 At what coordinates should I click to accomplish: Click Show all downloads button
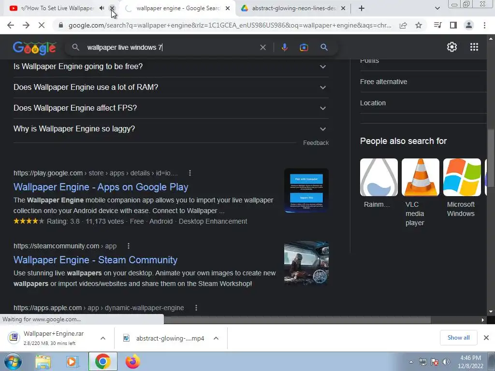[458, 338]
